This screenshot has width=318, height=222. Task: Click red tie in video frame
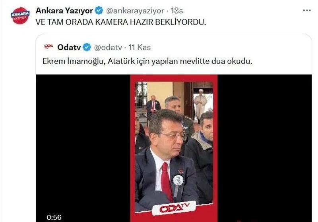coord(167,181)
